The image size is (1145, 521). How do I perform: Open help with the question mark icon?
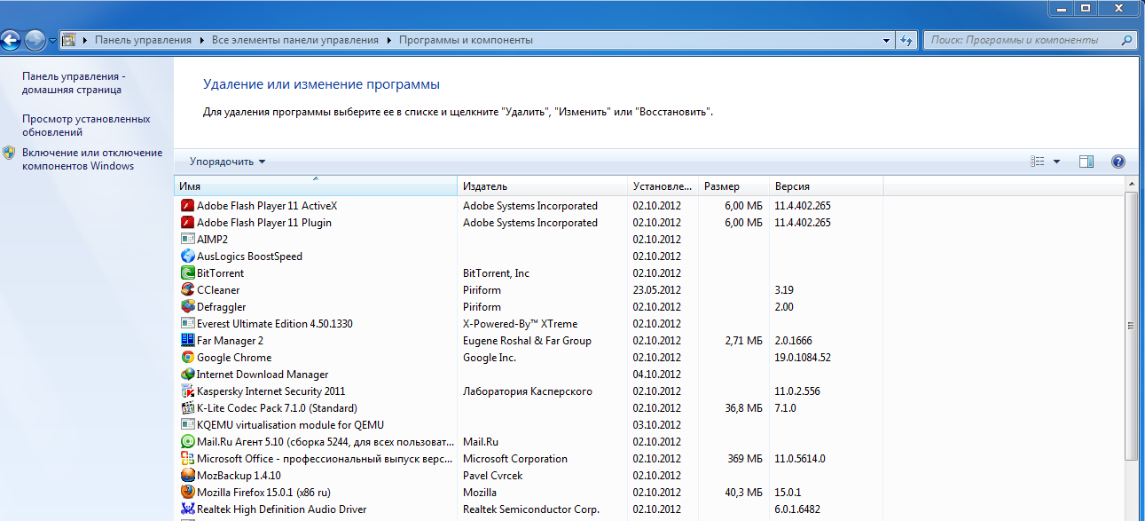(x=1118, y=162)
